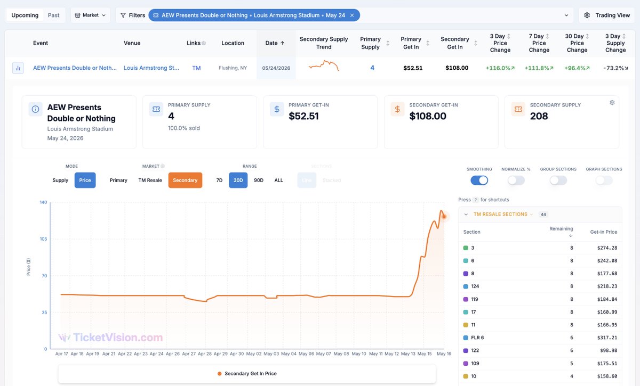Click the purple swatch for section 8
The height and width of the screenshot is (386, 640).
pyautogui.click(x=466, y=274)
